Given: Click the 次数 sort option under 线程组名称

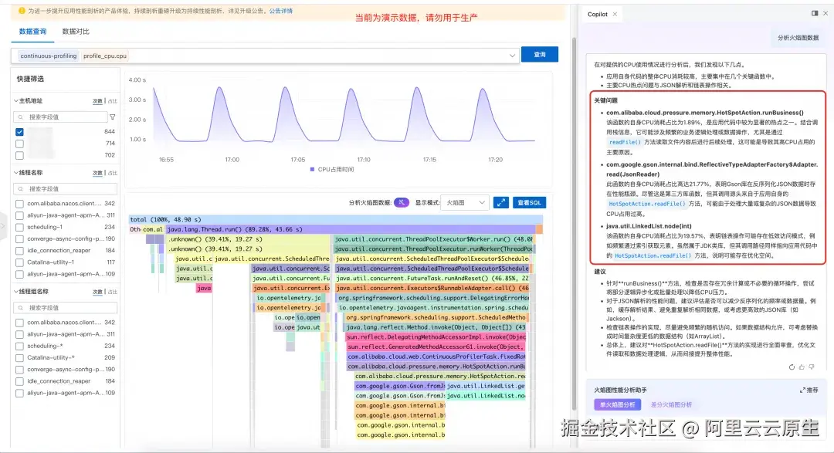Looking at the screenshot, I should coord(97,292).
